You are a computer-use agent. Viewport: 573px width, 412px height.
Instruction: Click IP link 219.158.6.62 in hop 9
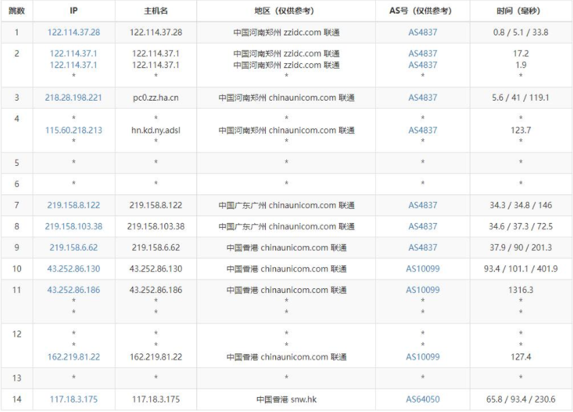tap(73, 247)
